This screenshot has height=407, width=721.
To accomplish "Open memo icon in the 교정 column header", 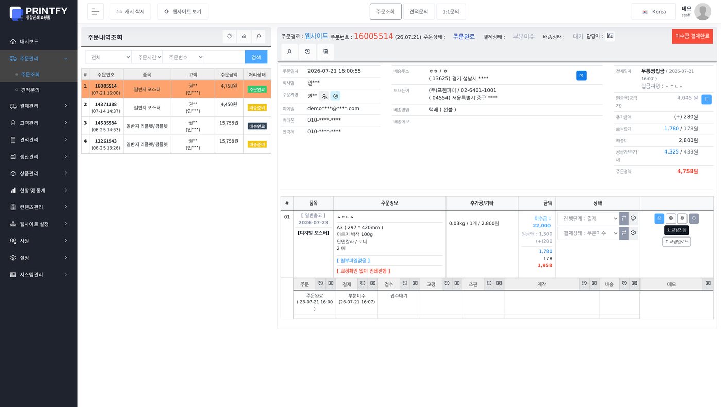I will point(456,284).
